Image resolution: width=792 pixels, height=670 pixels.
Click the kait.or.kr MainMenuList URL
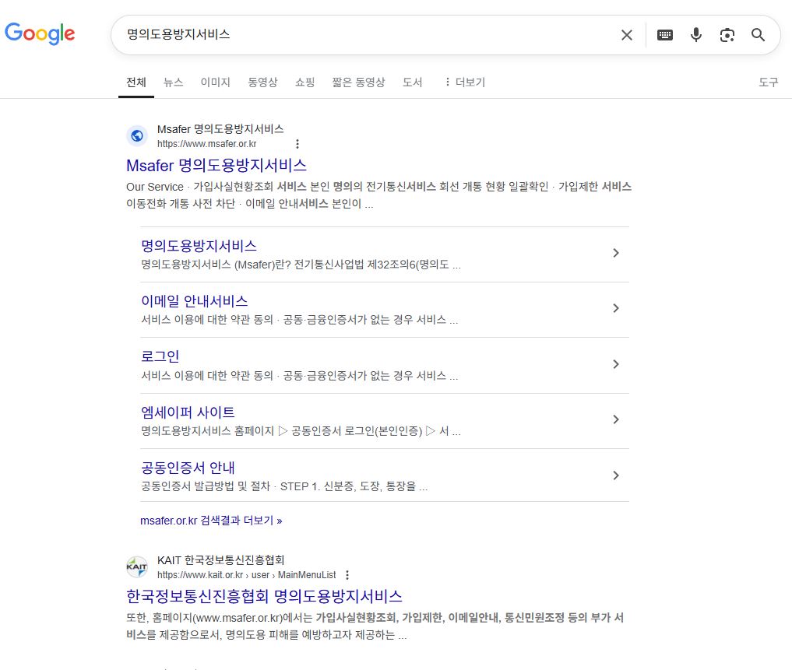(247, 575)
